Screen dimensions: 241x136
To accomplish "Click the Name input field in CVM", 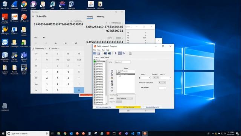I will [122, 62].
